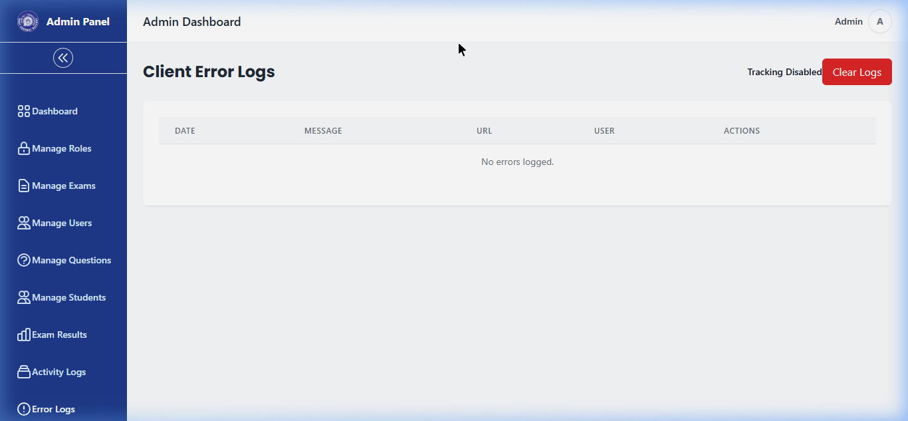Click the Admin username text

849,21
